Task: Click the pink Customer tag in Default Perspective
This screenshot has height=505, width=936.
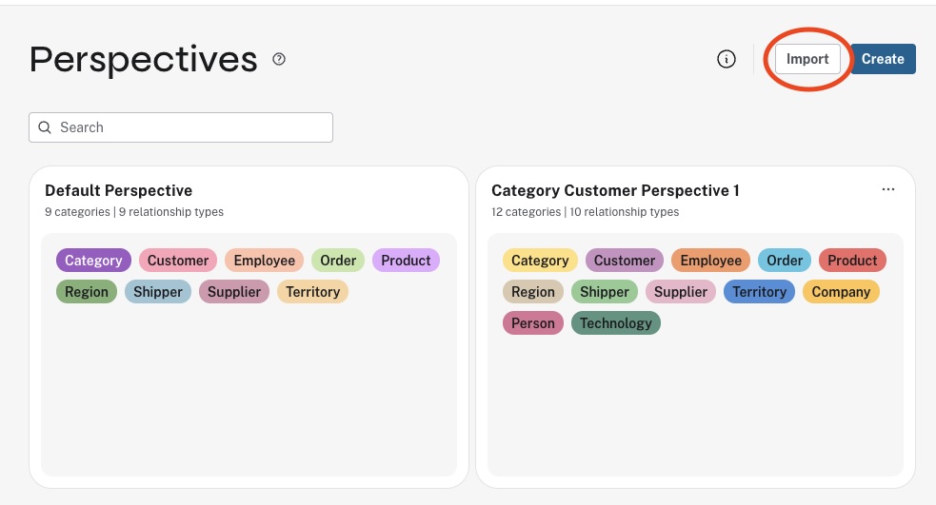Action: [178, 261]
